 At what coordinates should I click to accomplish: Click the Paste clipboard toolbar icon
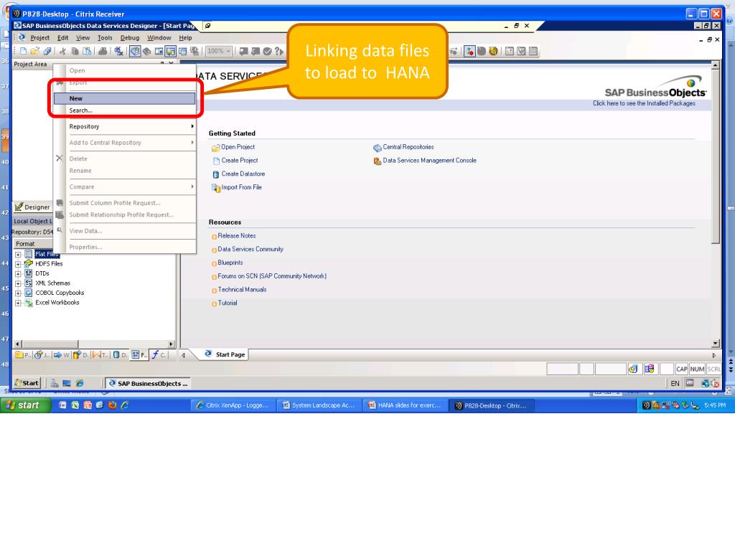click(x=87, y=51)
